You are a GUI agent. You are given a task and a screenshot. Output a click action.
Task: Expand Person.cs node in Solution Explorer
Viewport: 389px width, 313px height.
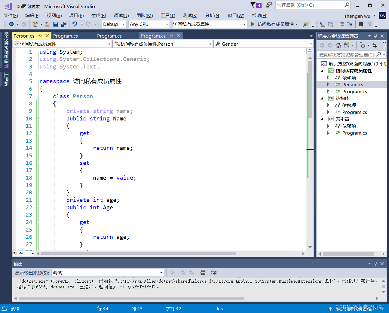point(328,85)
